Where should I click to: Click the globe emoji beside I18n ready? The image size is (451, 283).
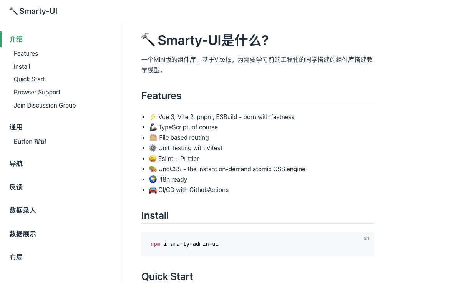pos(153,179)
